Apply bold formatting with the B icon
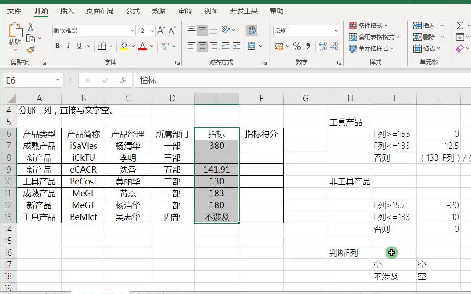The image size is (471, 294). (57, 46)
